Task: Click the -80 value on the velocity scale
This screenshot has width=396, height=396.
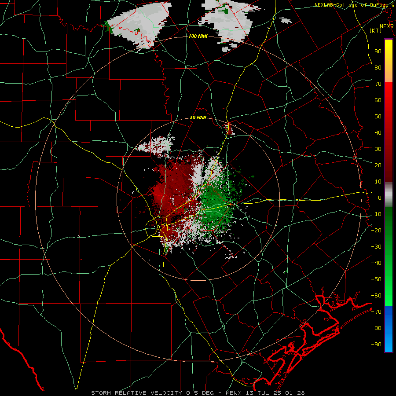Action: click(x=376, y=328)
